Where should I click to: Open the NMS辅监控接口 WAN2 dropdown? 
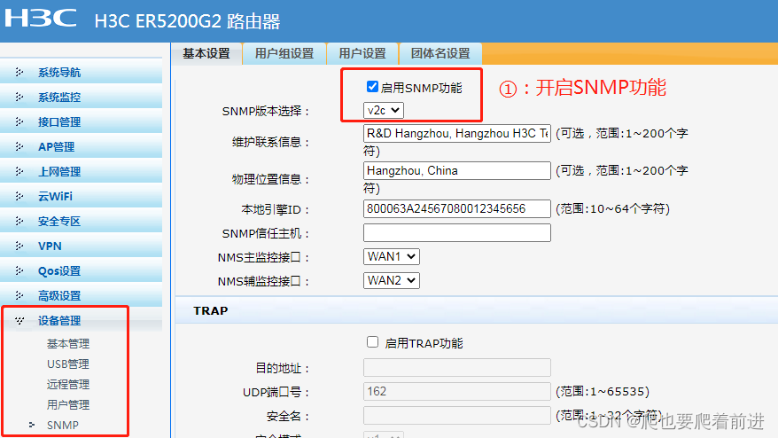pos(392,280)
